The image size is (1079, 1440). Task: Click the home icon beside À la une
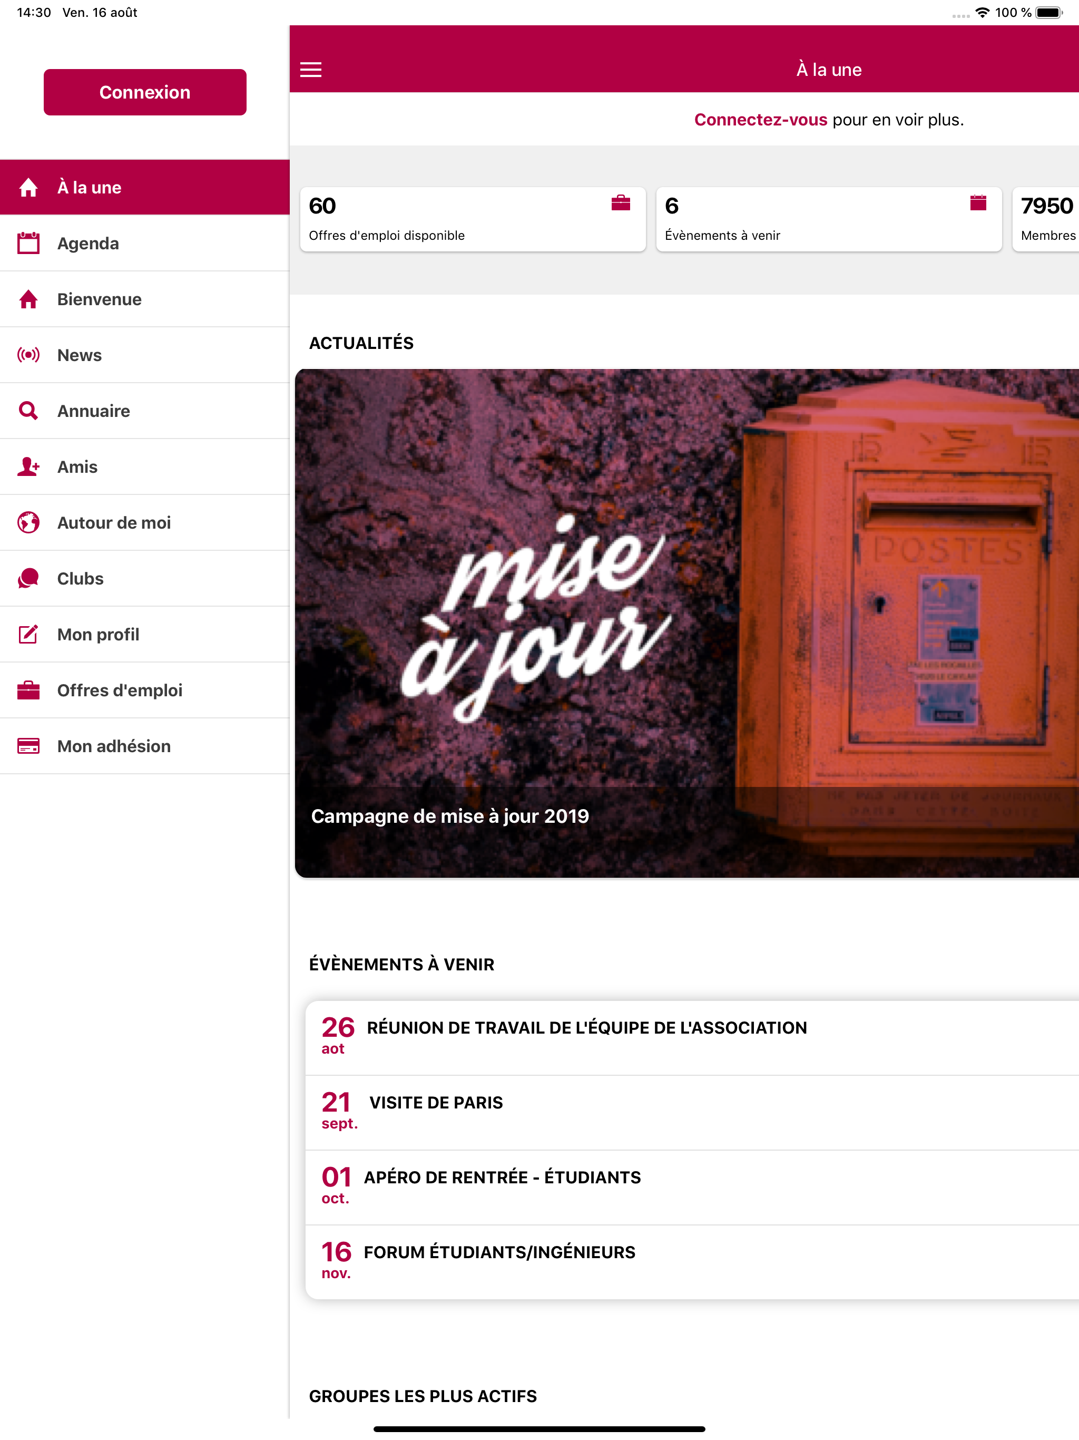(x=28, y=188)
